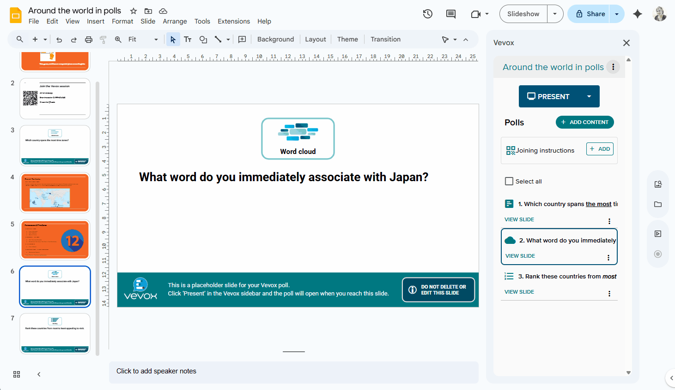Select the Text box tool

click(188, 39)
